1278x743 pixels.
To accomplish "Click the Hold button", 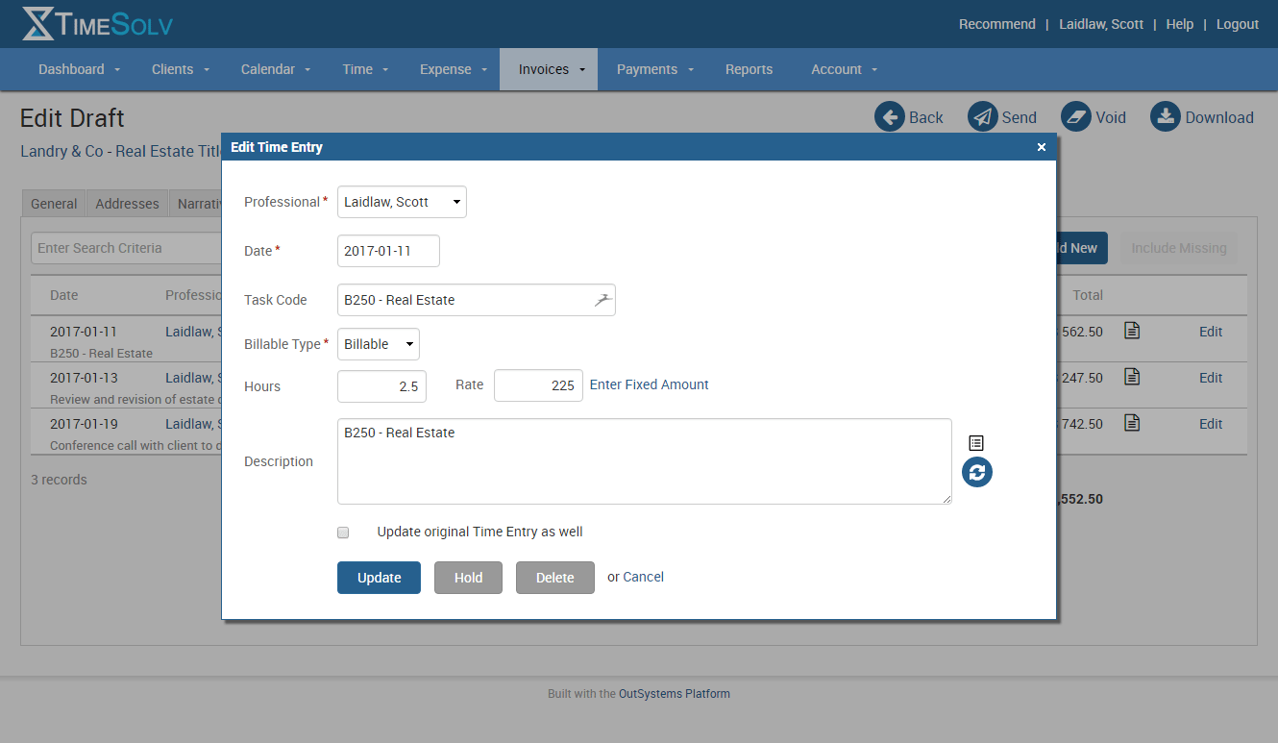I will pos(468,578).
